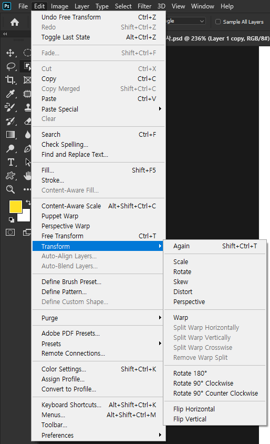This screenshot has height=444, width=270.
Task: Choose Flip Horizontal from Transform submenu
Action: (215, 409)
